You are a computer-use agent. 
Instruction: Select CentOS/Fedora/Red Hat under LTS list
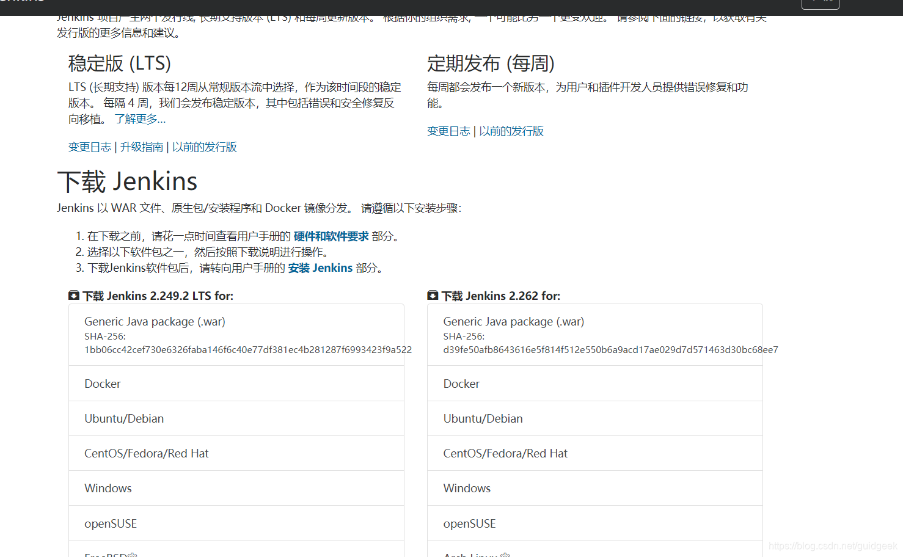tap(236, 453)
